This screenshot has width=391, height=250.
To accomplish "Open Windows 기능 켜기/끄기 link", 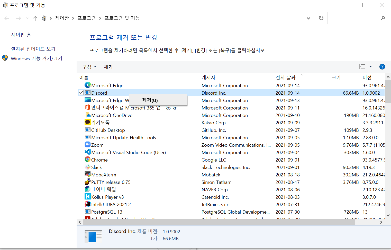I will tap(37, 58).
